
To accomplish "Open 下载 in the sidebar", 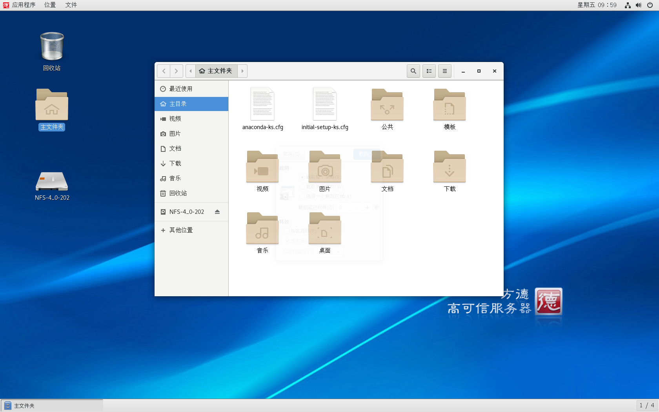I will click(191, 163).
